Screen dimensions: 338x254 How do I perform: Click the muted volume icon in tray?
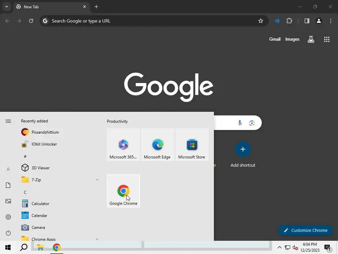pos(295,247)
